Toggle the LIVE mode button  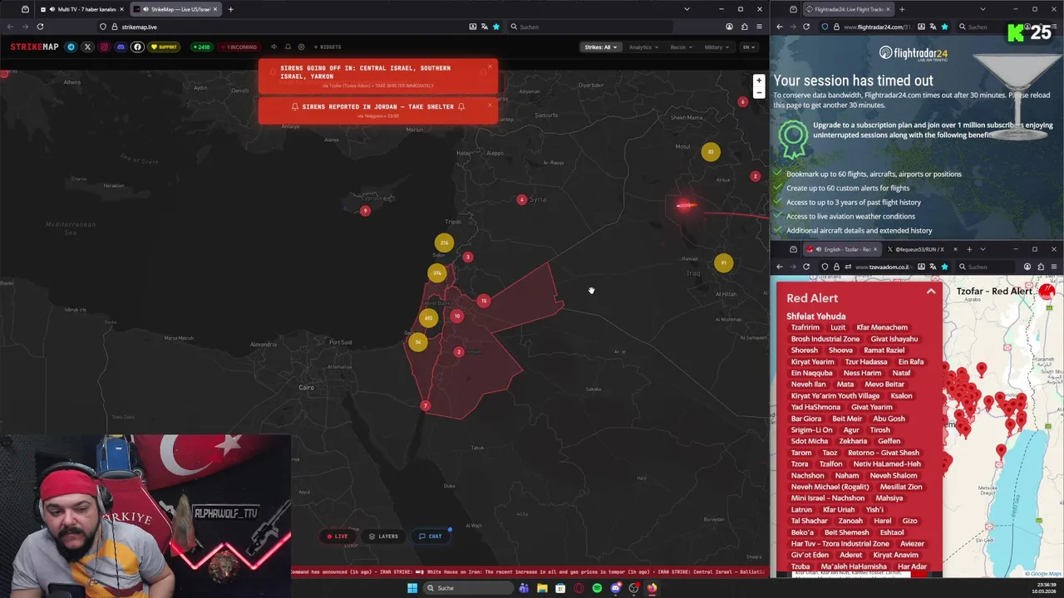click(x=337, y=537)
